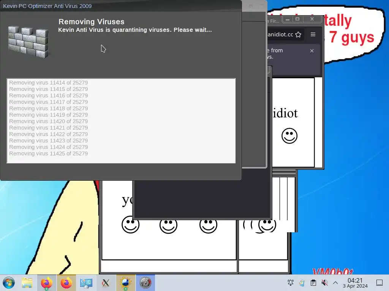Select the line 'Removing virus 11420 of 25279'
The width and height of the screenshot is (389, 291).
(49, 121)
